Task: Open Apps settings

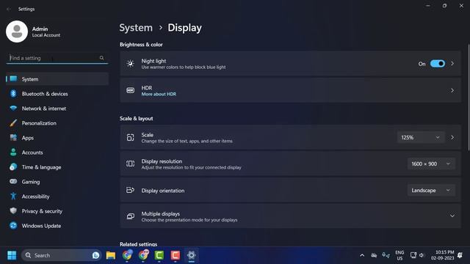Action: point(57,138)
